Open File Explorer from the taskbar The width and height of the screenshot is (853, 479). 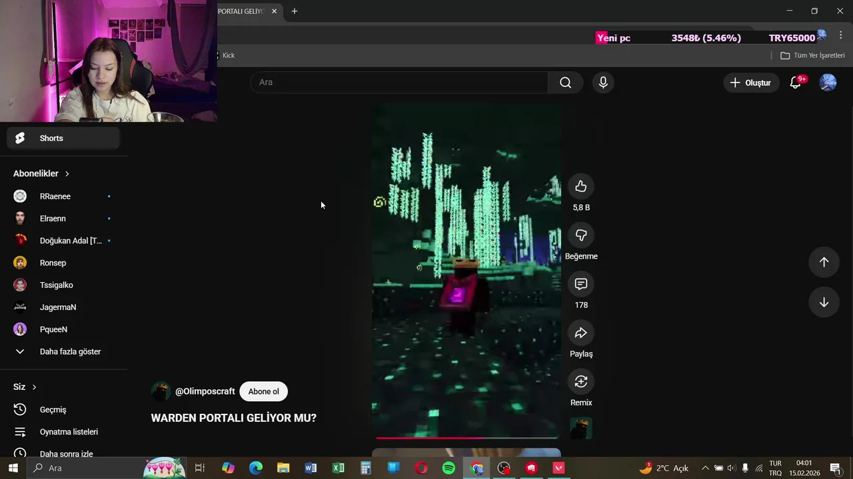pos(283,468)
